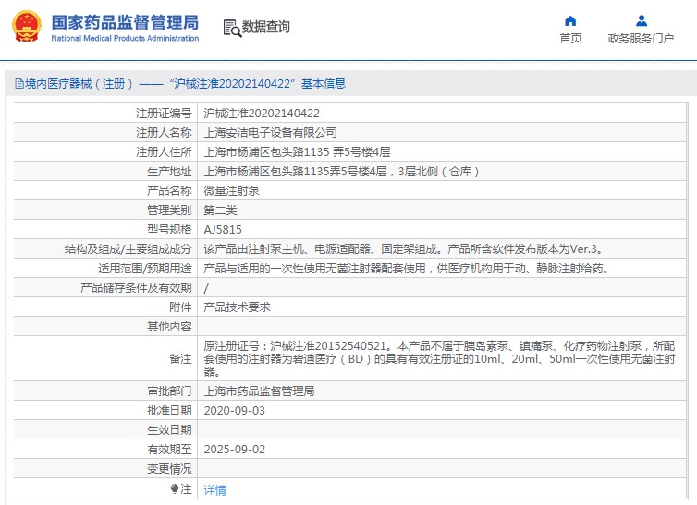Viewport: 697px width, 505px height.
Task: Select expiry date 2025-09-02
Action: (234, 450)
